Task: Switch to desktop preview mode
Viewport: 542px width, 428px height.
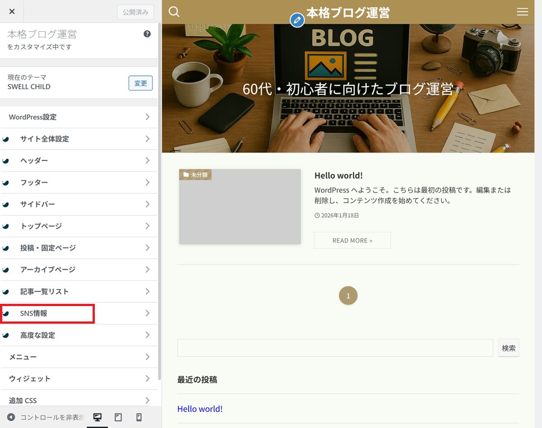Action: click(x=97, y=417)
